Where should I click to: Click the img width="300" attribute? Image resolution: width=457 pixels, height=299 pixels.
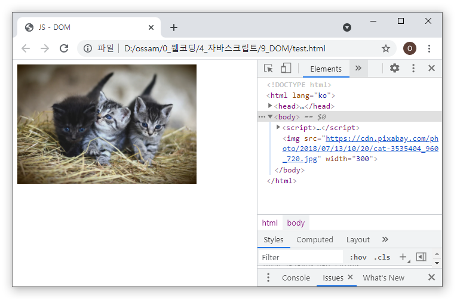349,159
